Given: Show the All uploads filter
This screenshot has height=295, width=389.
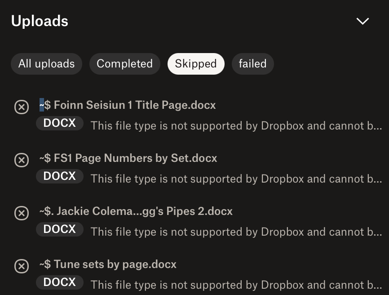Looking at the screenshot, I should pos(46,64).
